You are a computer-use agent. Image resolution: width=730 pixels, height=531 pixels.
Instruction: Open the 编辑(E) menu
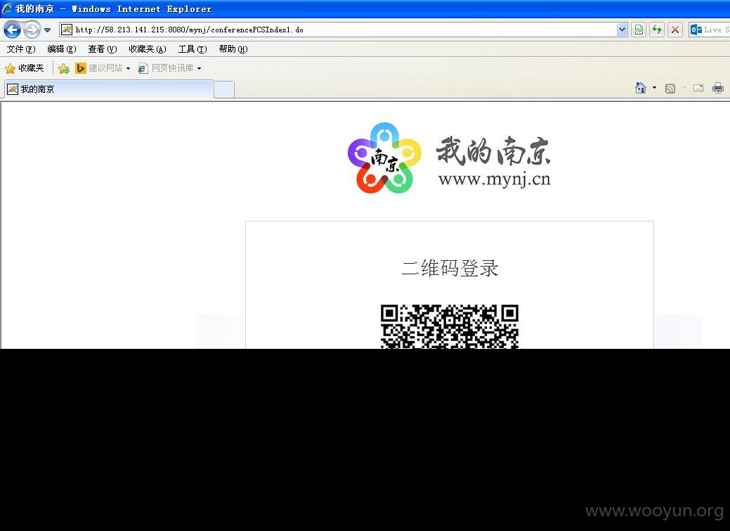tap(61, 49)
